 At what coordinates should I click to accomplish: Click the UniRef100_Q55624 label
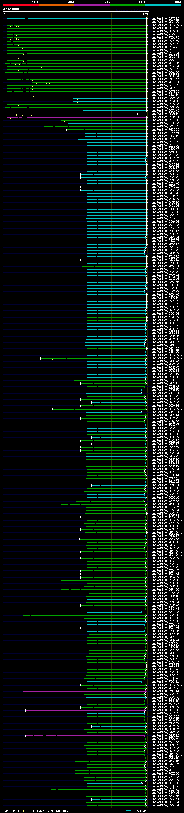[x=165, y=266]
